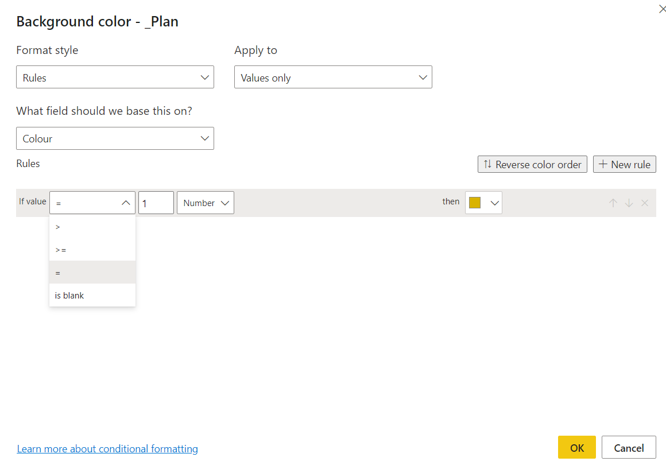Open the Colour field dropdown

115,138
